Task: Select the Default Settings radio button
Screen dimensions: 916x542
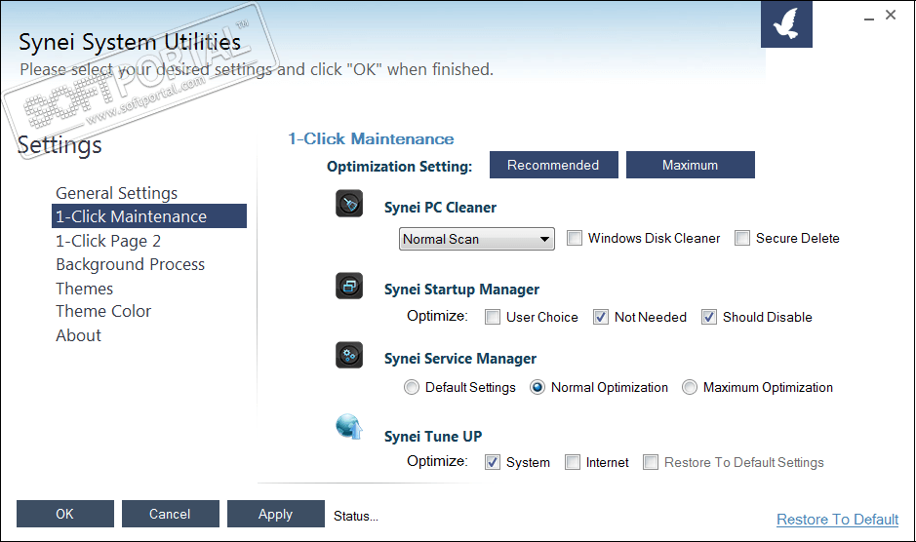Action: tap(412, 388)
